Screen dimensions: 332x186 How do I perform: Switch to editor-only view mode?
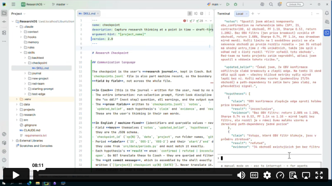point(190,13)
